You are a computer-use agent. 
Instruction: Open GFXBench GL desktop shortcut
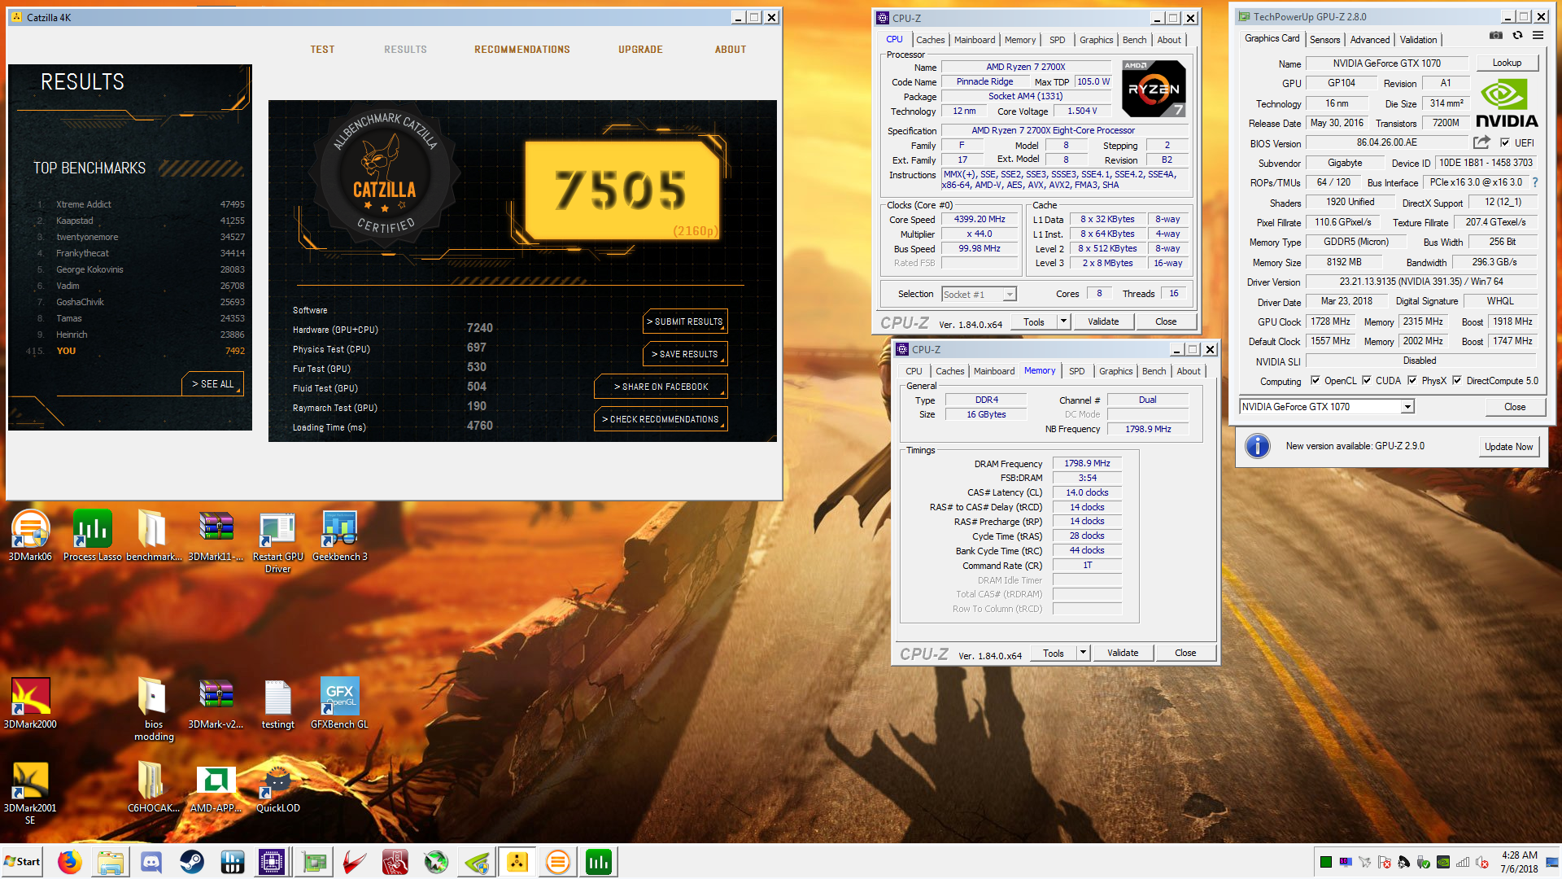coord(339,703)
